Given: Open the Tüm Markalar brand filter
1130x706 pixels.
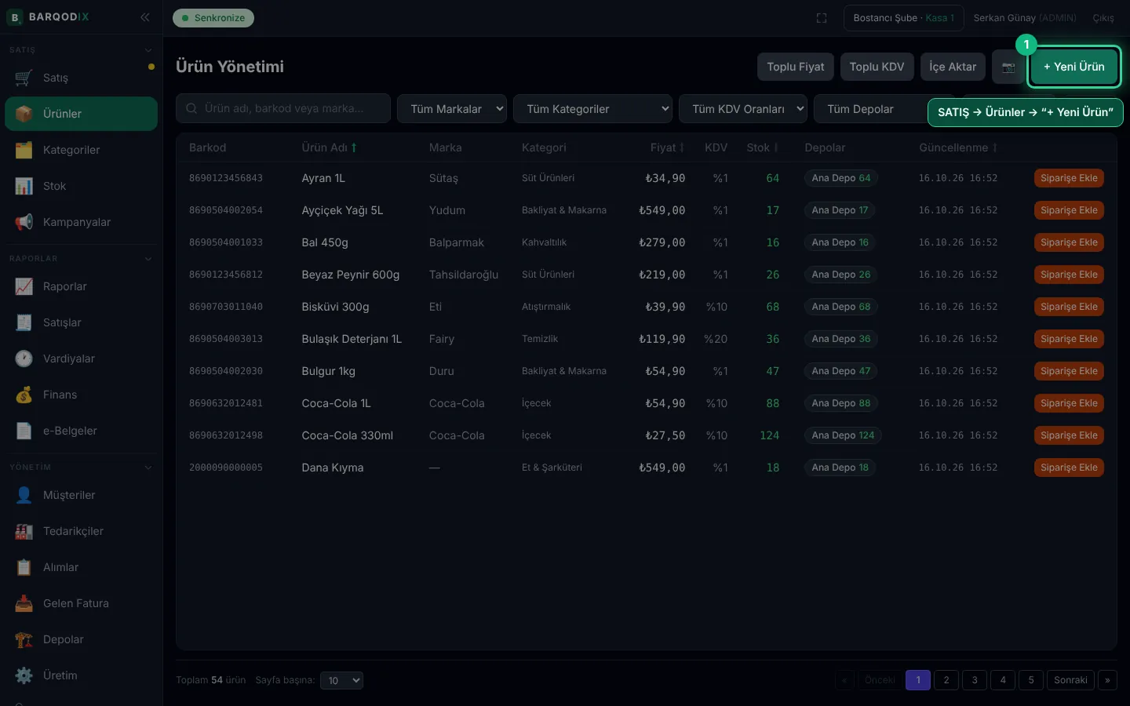Looking at the screenshot, I should click(452, 109).
